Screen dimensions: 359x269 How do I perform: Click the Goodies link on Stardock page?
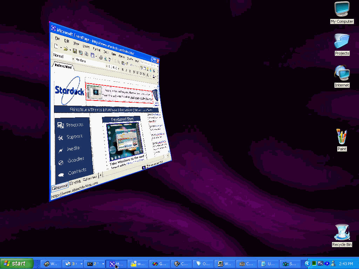[76, 160]
